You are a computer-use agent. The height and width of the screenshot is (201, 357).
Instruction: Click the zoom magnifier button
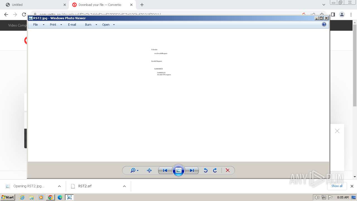pos(133,170)
